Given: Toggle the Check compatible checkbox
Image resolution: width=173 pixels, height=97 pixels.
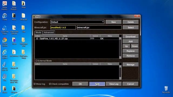Looking at the screenshot, I should (50, 84).
